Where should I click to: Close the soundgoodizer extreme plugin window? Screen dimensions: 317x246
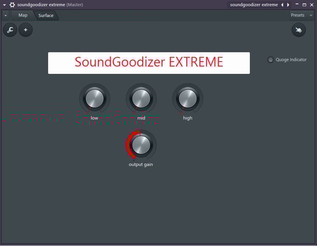[x=312, y=5]
